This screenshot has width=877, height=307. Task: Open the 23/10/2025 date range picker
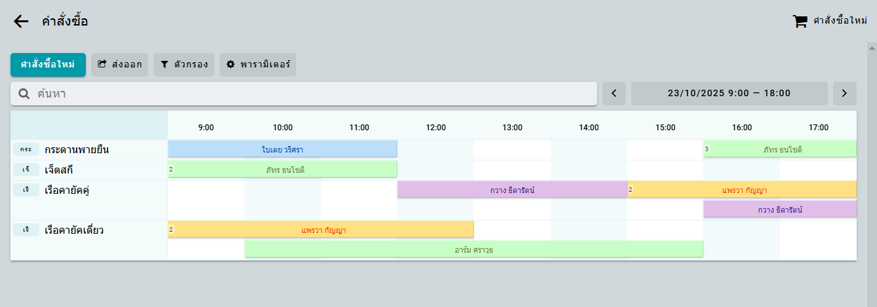pyautogui.click(x=729, y=94)
